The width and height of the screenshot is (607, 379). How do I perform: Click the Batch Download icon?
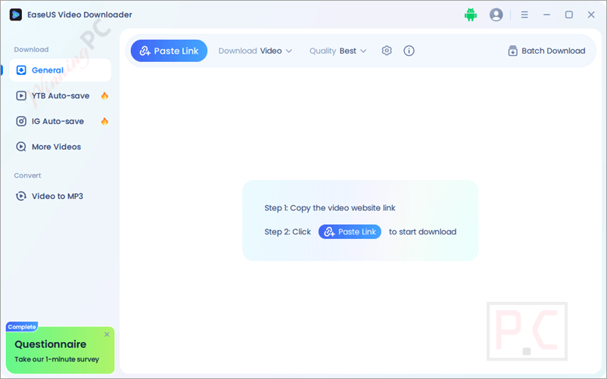(x=512, y=51)
